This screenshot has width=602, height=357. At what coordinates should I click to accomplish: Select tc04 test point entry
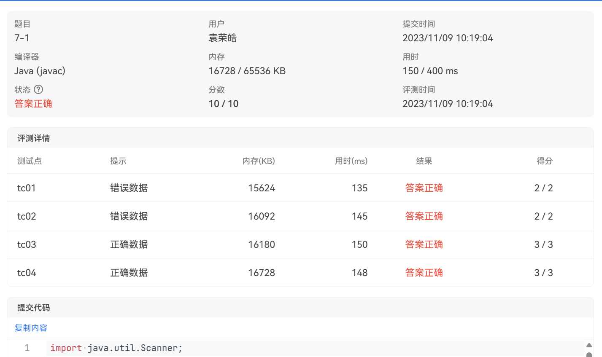pyautogui.click(x=27, y=273)
